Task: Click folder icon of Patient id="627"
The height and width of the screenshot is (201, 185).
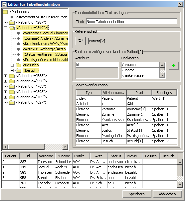Action: (x=12, y=102)
